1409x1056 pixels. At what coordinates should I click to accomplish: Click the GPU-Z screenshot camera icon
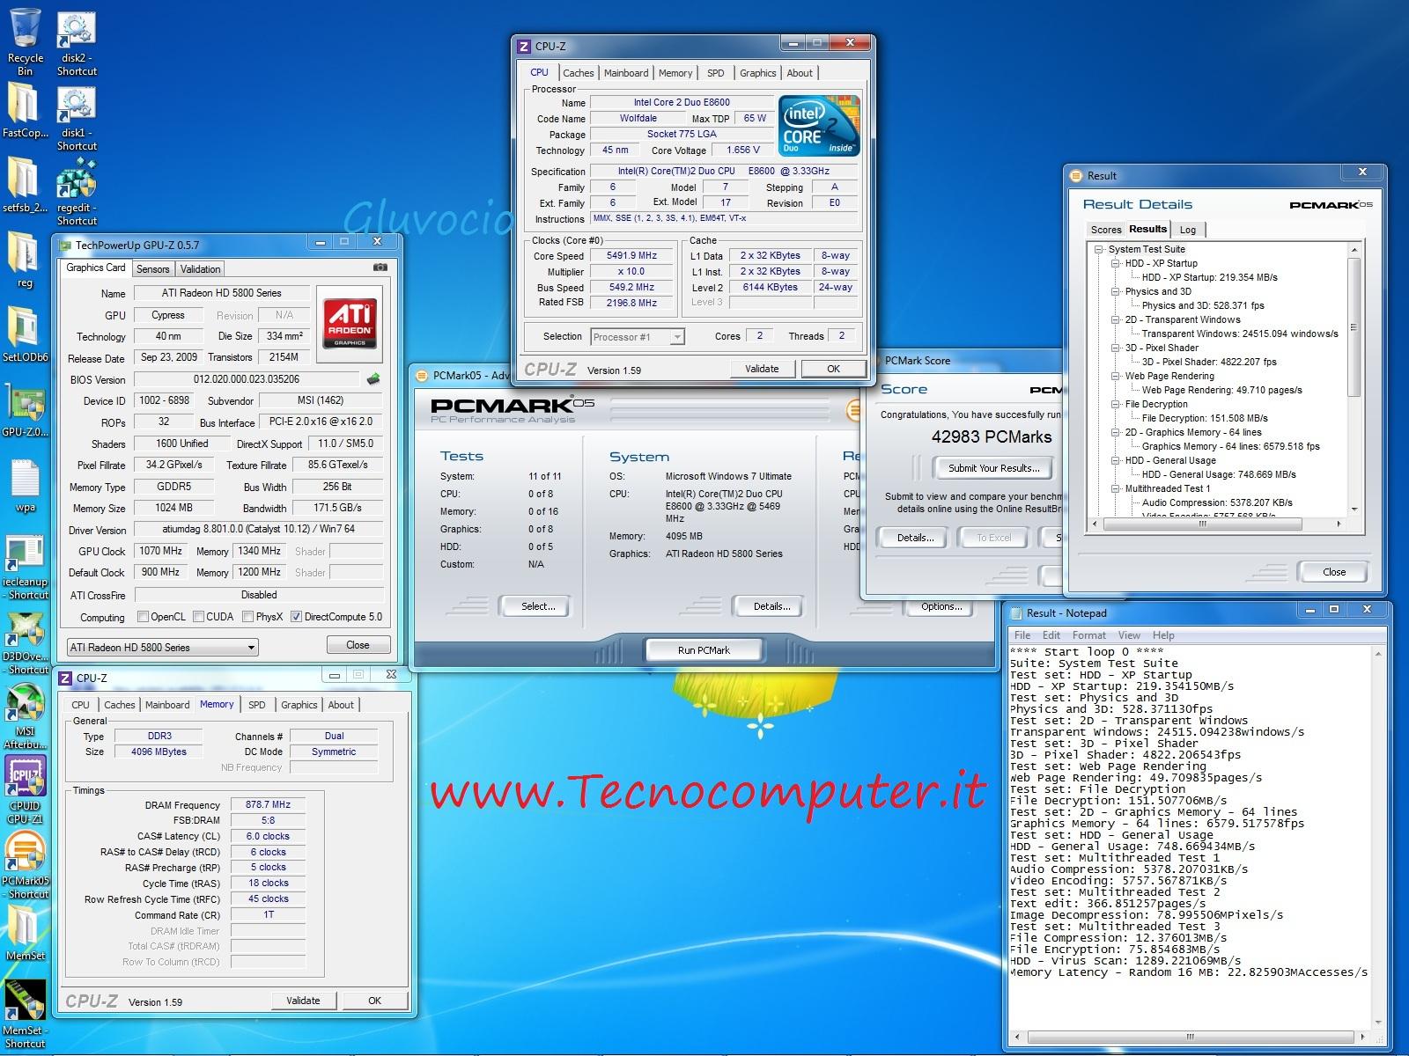point(380,268)
